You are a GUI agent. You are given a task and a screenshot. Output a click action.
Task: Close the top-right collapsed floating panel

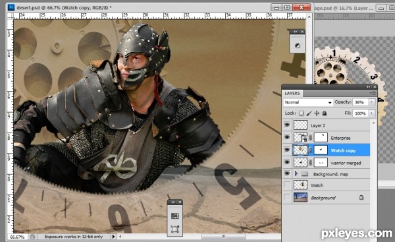pyautogui.click(x=302, y=32)
